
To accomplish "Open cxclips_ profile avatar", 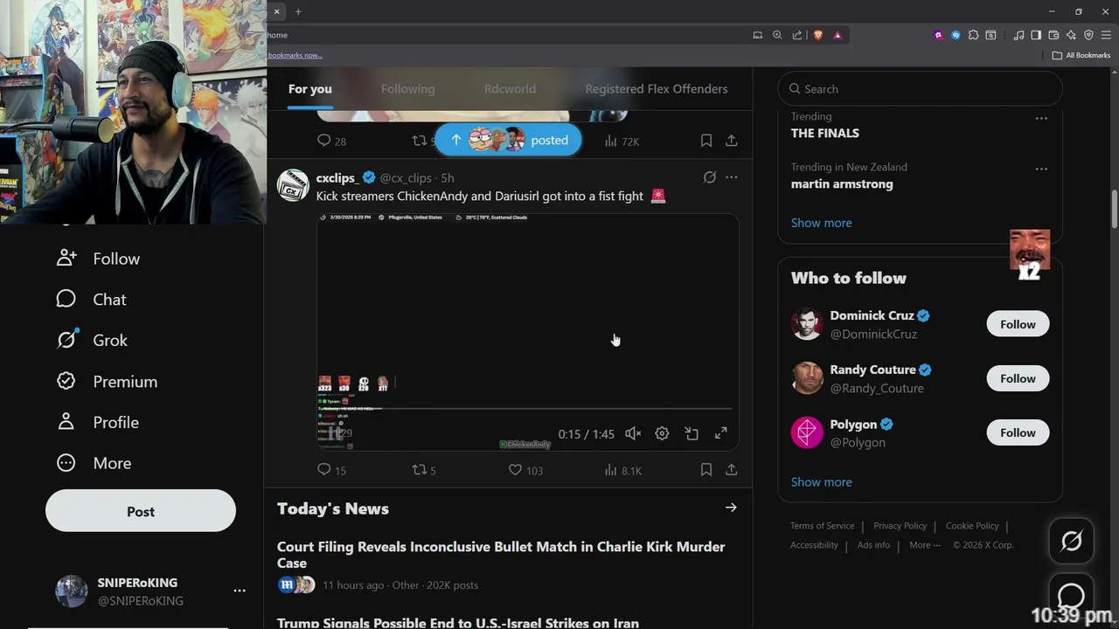I will [293, 185].
